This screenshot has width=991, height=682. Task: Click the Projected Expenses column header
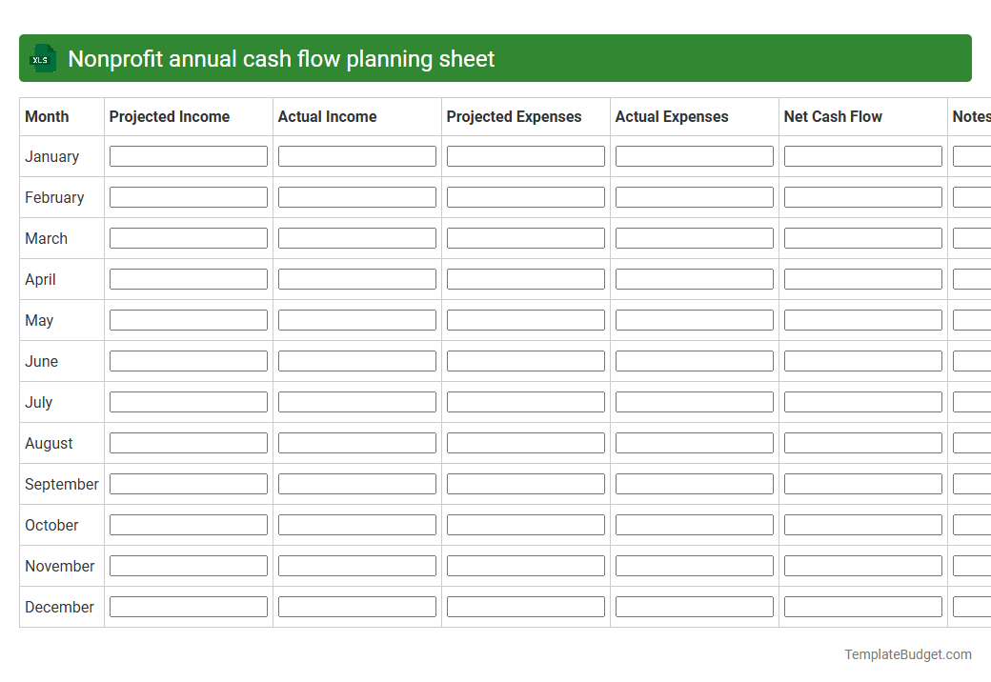point(514,116)
